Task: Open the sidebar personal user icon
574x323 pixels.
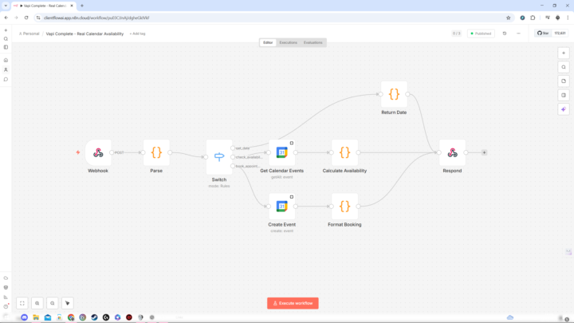Action: coord(6,69)
